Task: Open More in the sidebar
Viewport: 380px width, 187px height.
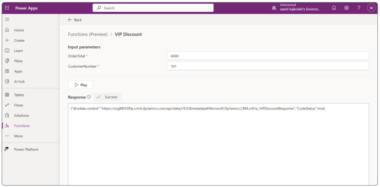Action: tap(18, 136)
